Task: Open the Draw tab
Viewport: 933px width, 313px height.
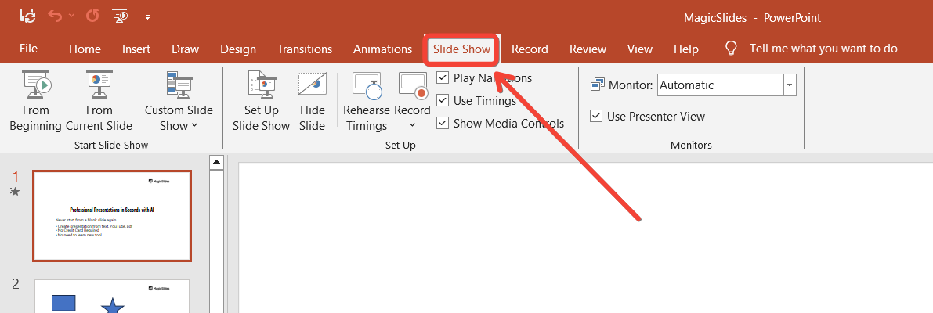Action: pos(185,49)
